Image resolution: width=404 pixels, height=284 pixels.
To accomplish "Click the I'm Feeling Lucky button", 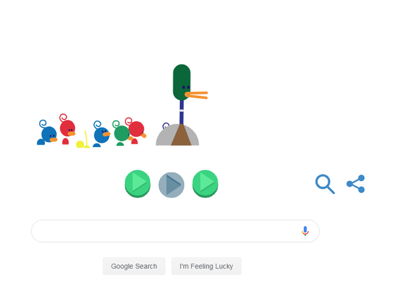I will (207, 266).
